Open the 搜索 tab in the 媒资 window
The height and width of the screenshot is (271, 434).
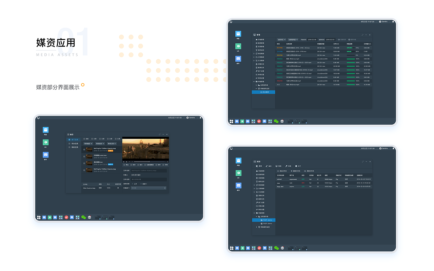[259, 166]
